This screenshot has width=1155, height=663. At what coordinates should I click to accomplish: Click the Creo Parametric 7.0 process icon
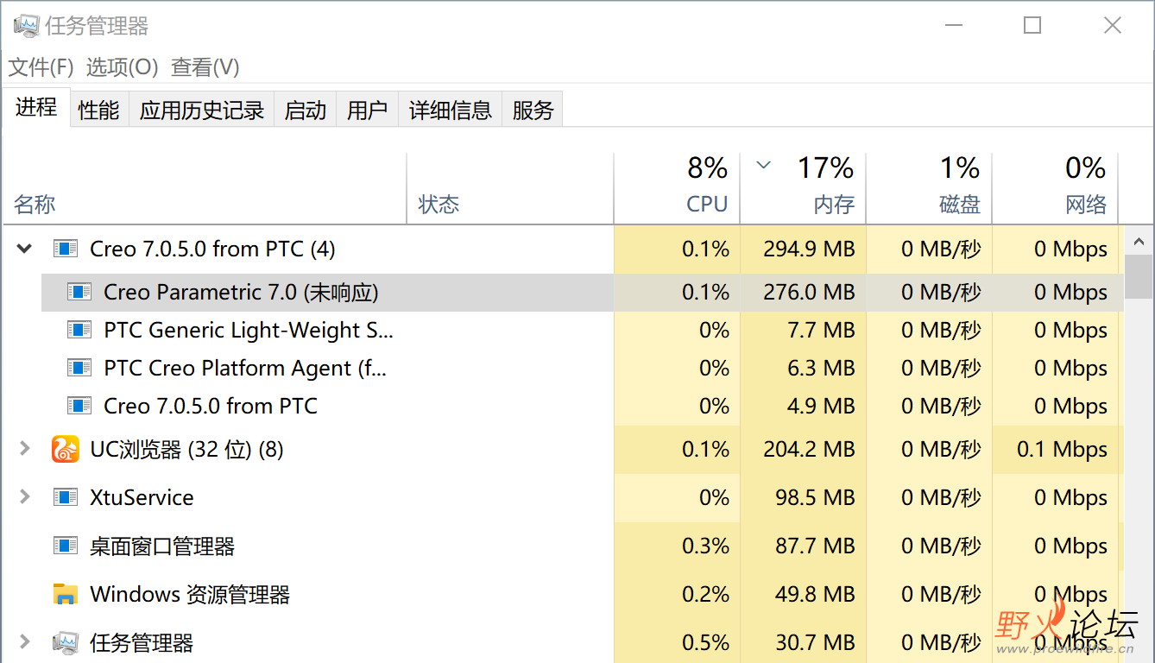[79, 292]
